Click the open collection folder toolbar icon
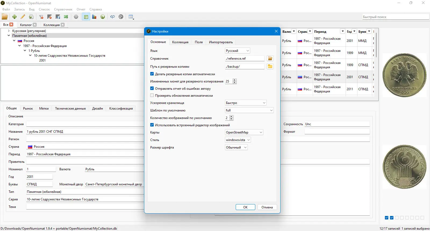 pos(5,17)
